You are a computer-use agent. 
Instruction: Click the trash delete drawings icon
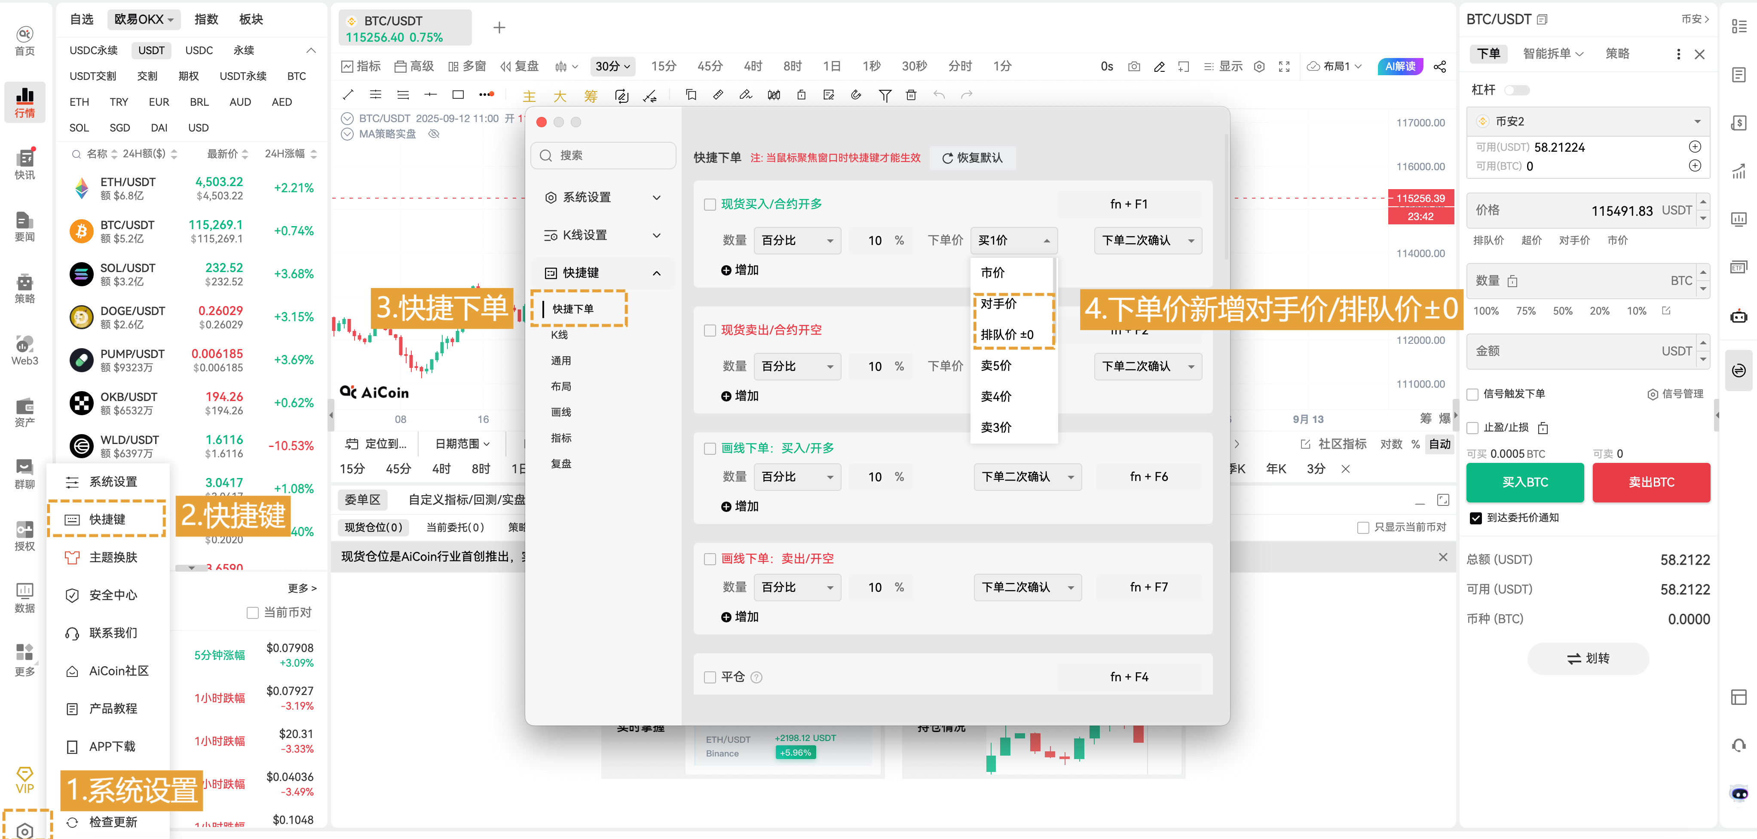point(911,94)
